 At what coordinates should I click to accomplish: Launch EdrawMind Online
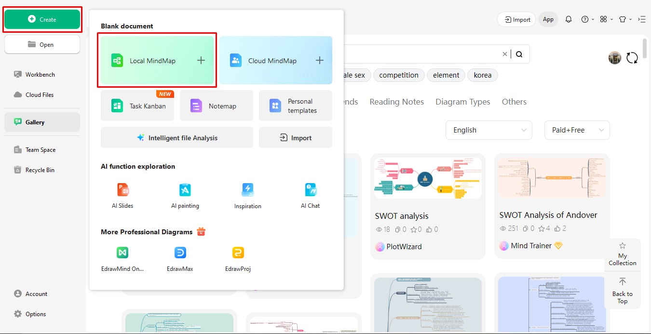[122, 259]
